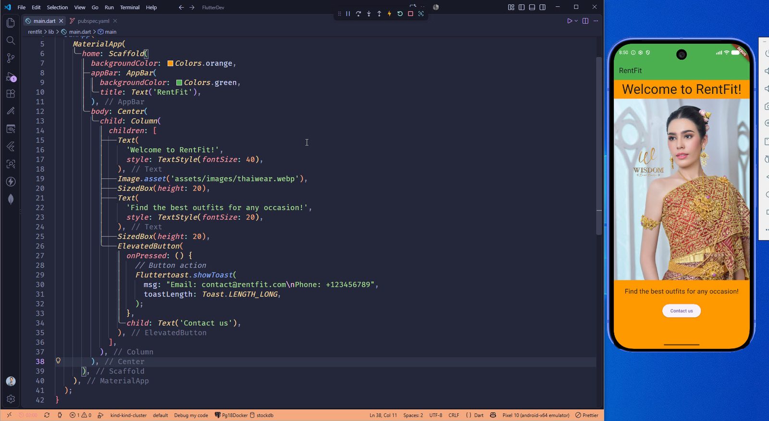Switch to the pubspec.yaml tab
The height and width of the screenshot is (421, 769).
coord(94,21)
